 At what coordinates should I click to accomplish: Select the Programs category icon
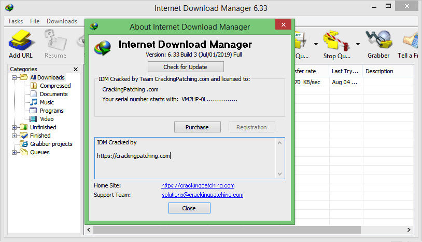(x=33, y=111)
